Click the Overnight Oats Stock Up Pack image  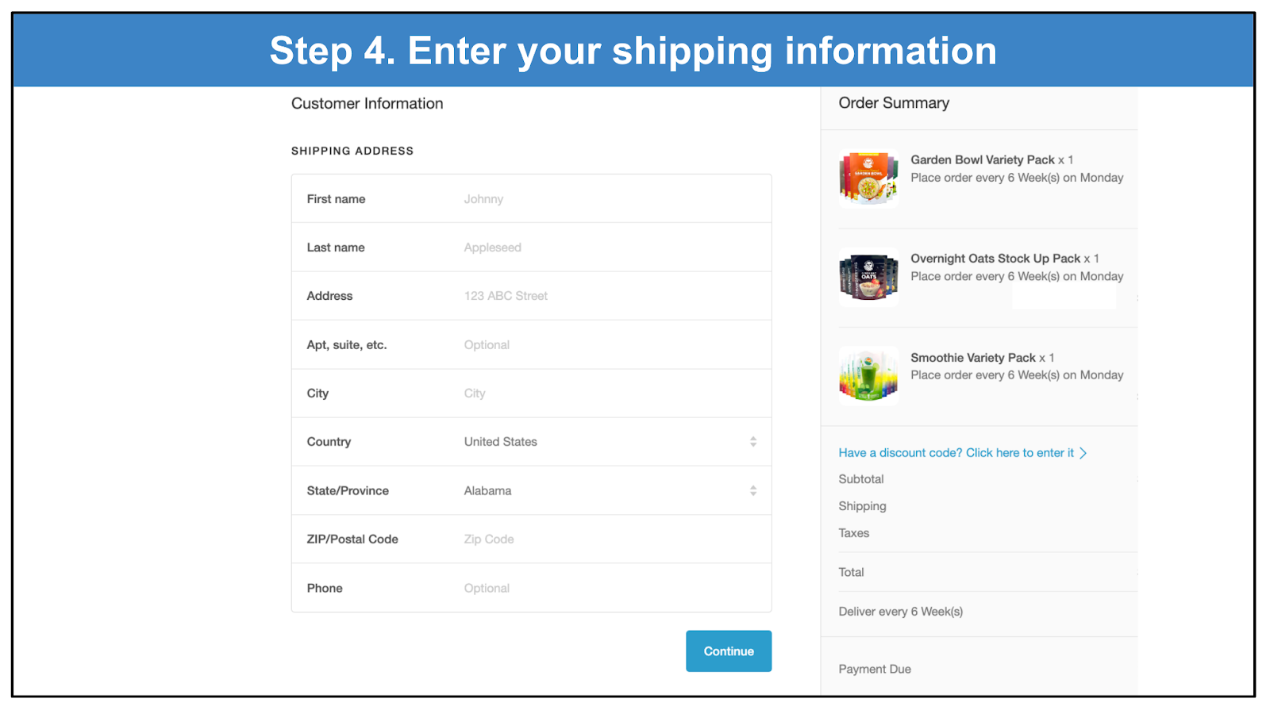point(868,277)
